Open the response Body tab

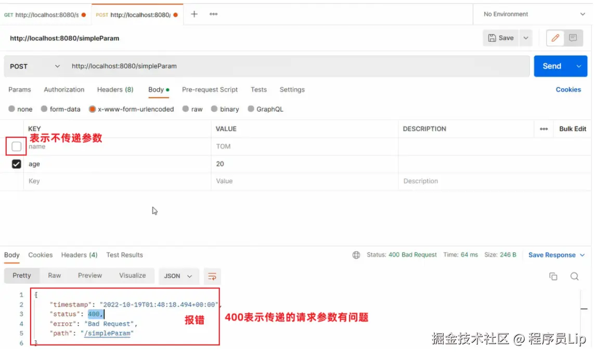pyautogui.click(x=12, y=255)
